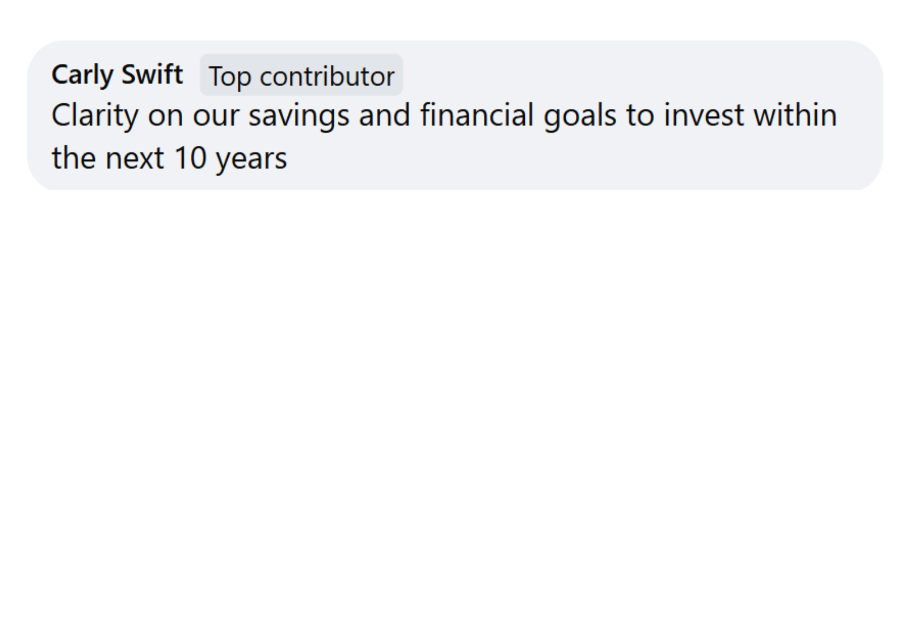Screen dimensions: 911x644
Task: Click the Top contributor badge
Action: [x=301, y=75]
